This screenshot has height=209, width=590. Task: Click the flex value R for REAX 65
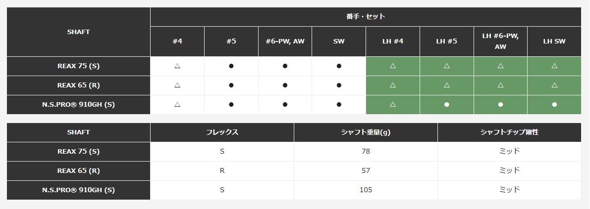[x=222, y=170]
